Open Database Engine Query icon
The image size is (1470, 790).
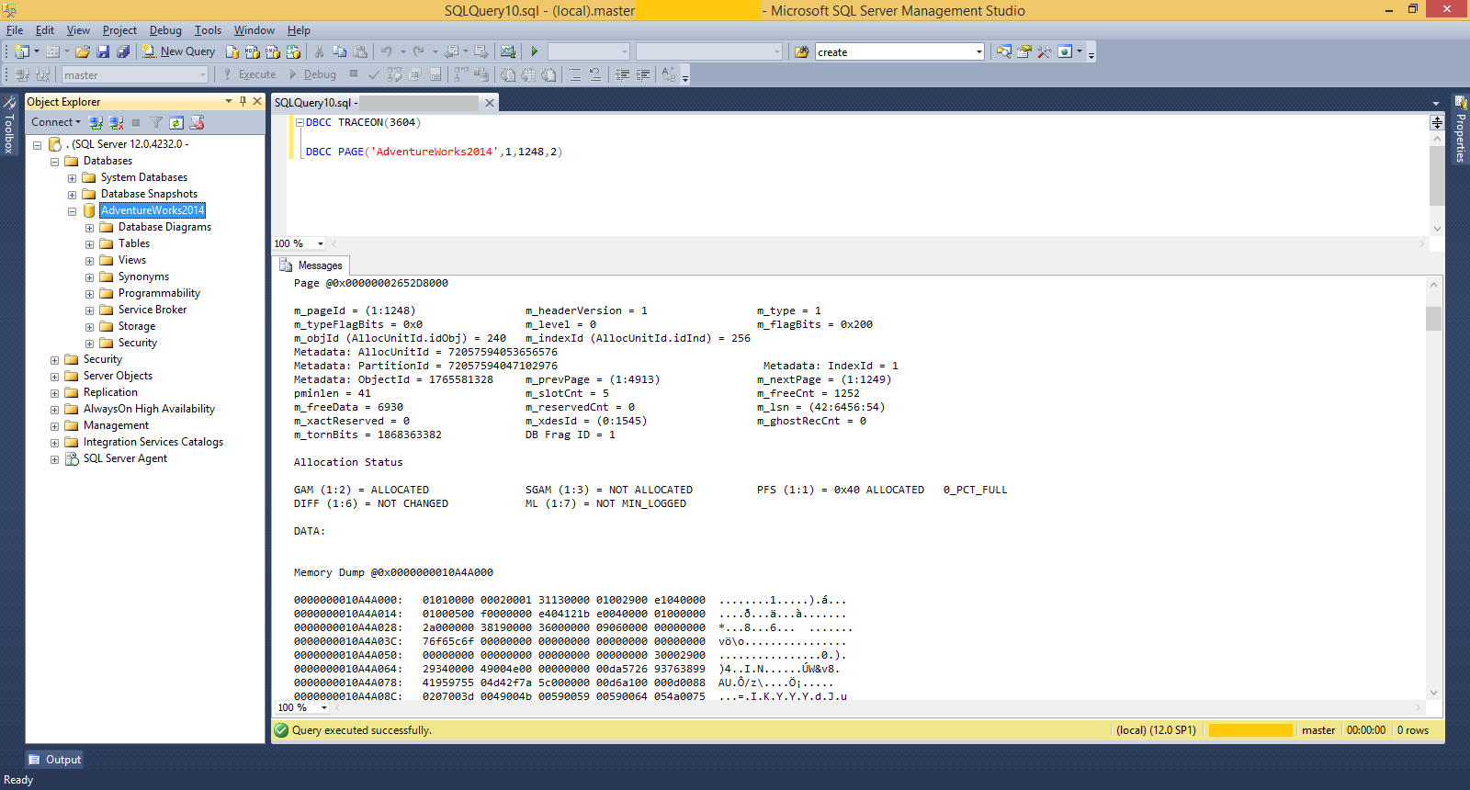(232, 51)
